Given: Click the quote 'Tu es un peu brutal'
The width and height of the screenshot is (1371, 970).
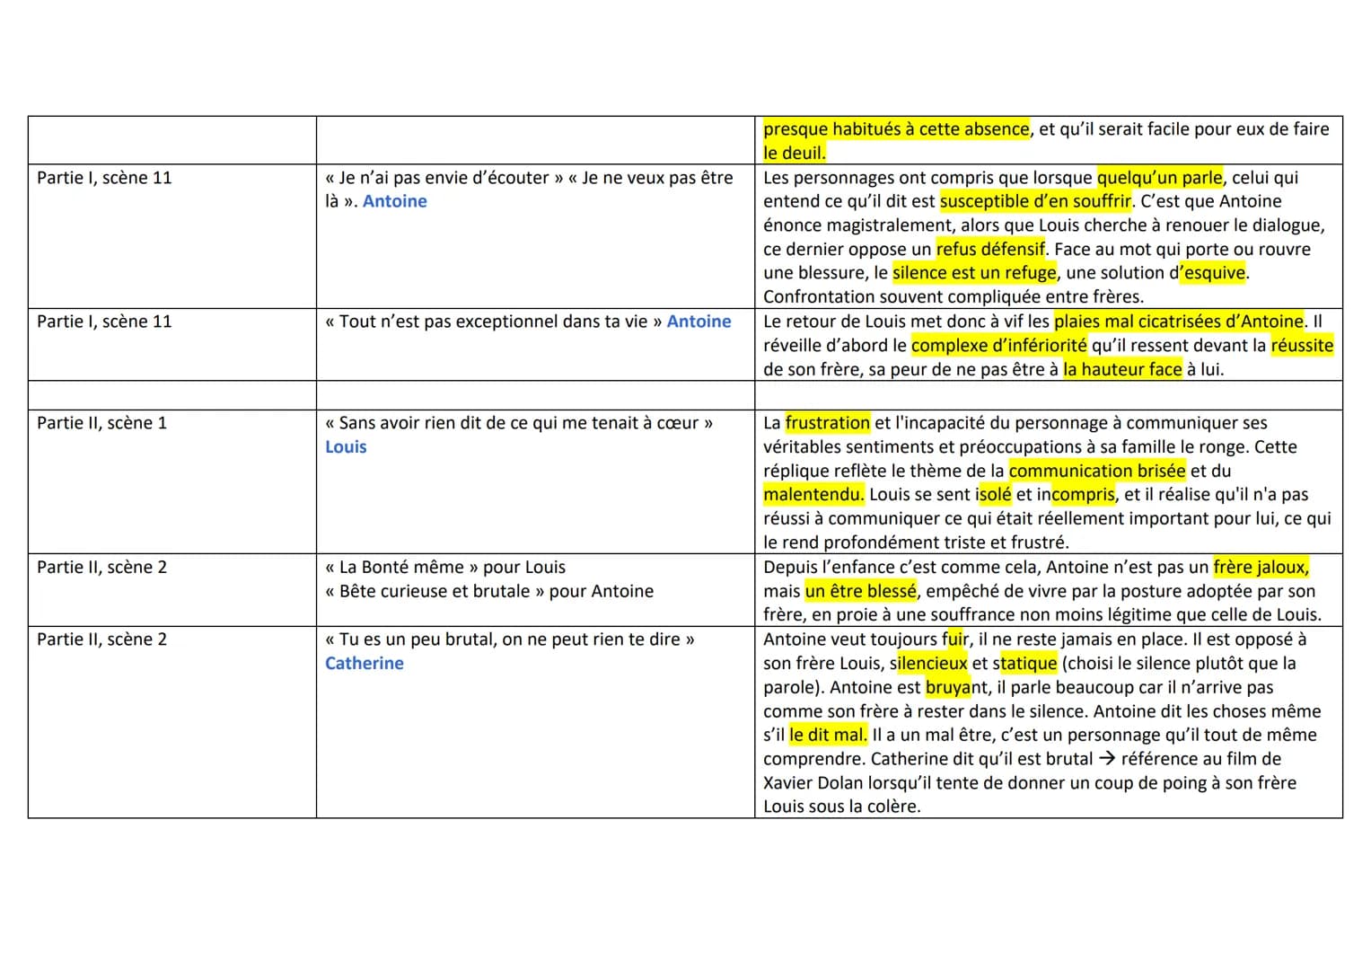Looking at the screenshot, I should point(510,639).
